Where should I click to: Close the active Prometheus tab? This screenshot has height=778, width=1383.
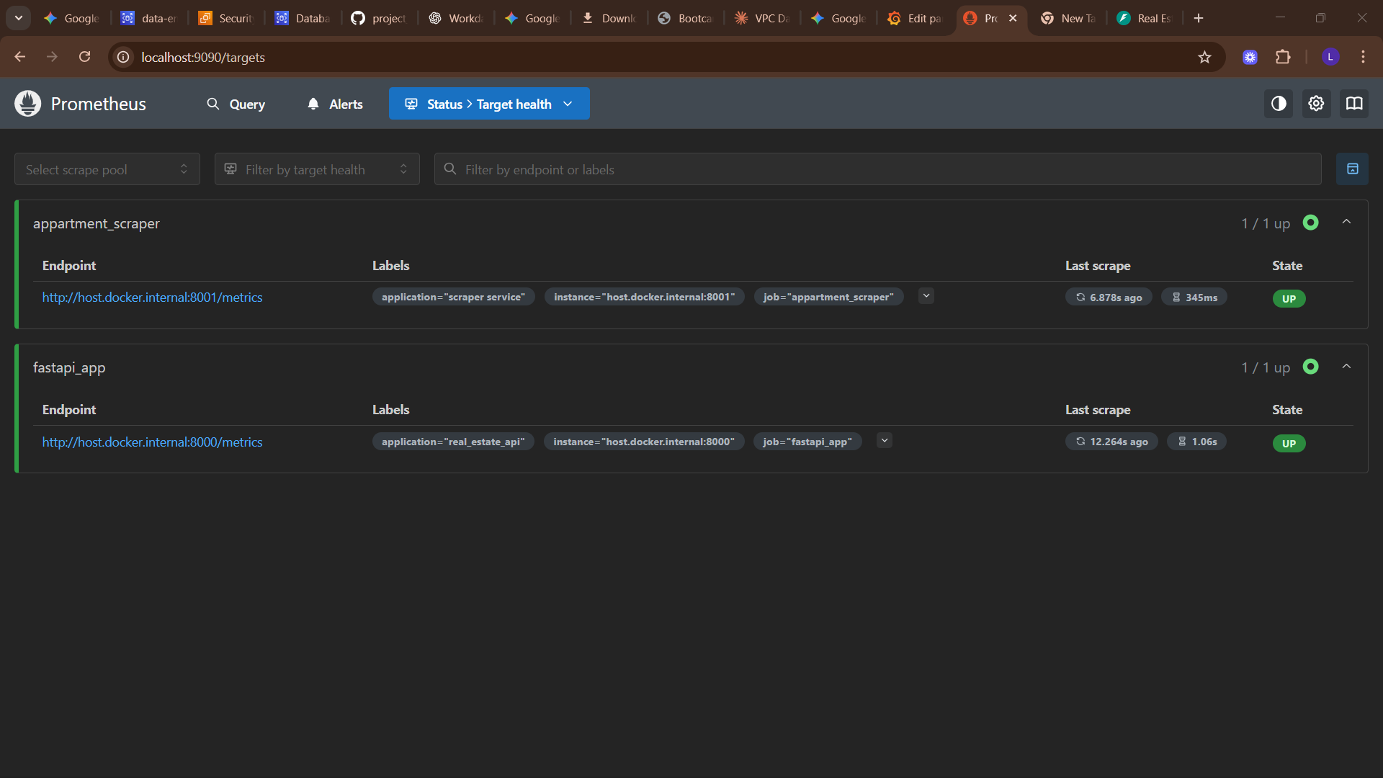[1013, 18]
